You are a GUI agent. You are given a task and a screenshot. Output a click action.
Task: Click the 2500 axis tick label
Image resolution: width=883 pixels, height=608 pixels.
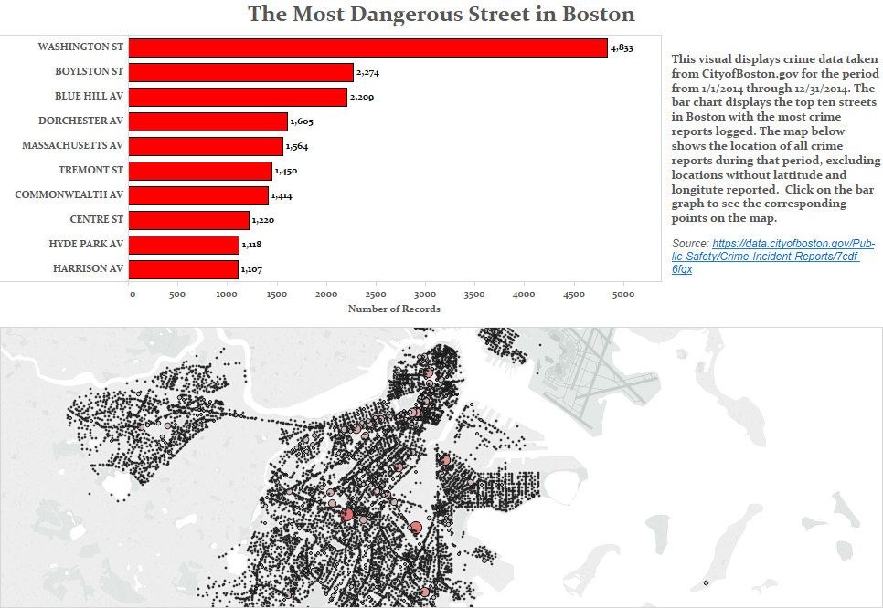tap(378, 293)
